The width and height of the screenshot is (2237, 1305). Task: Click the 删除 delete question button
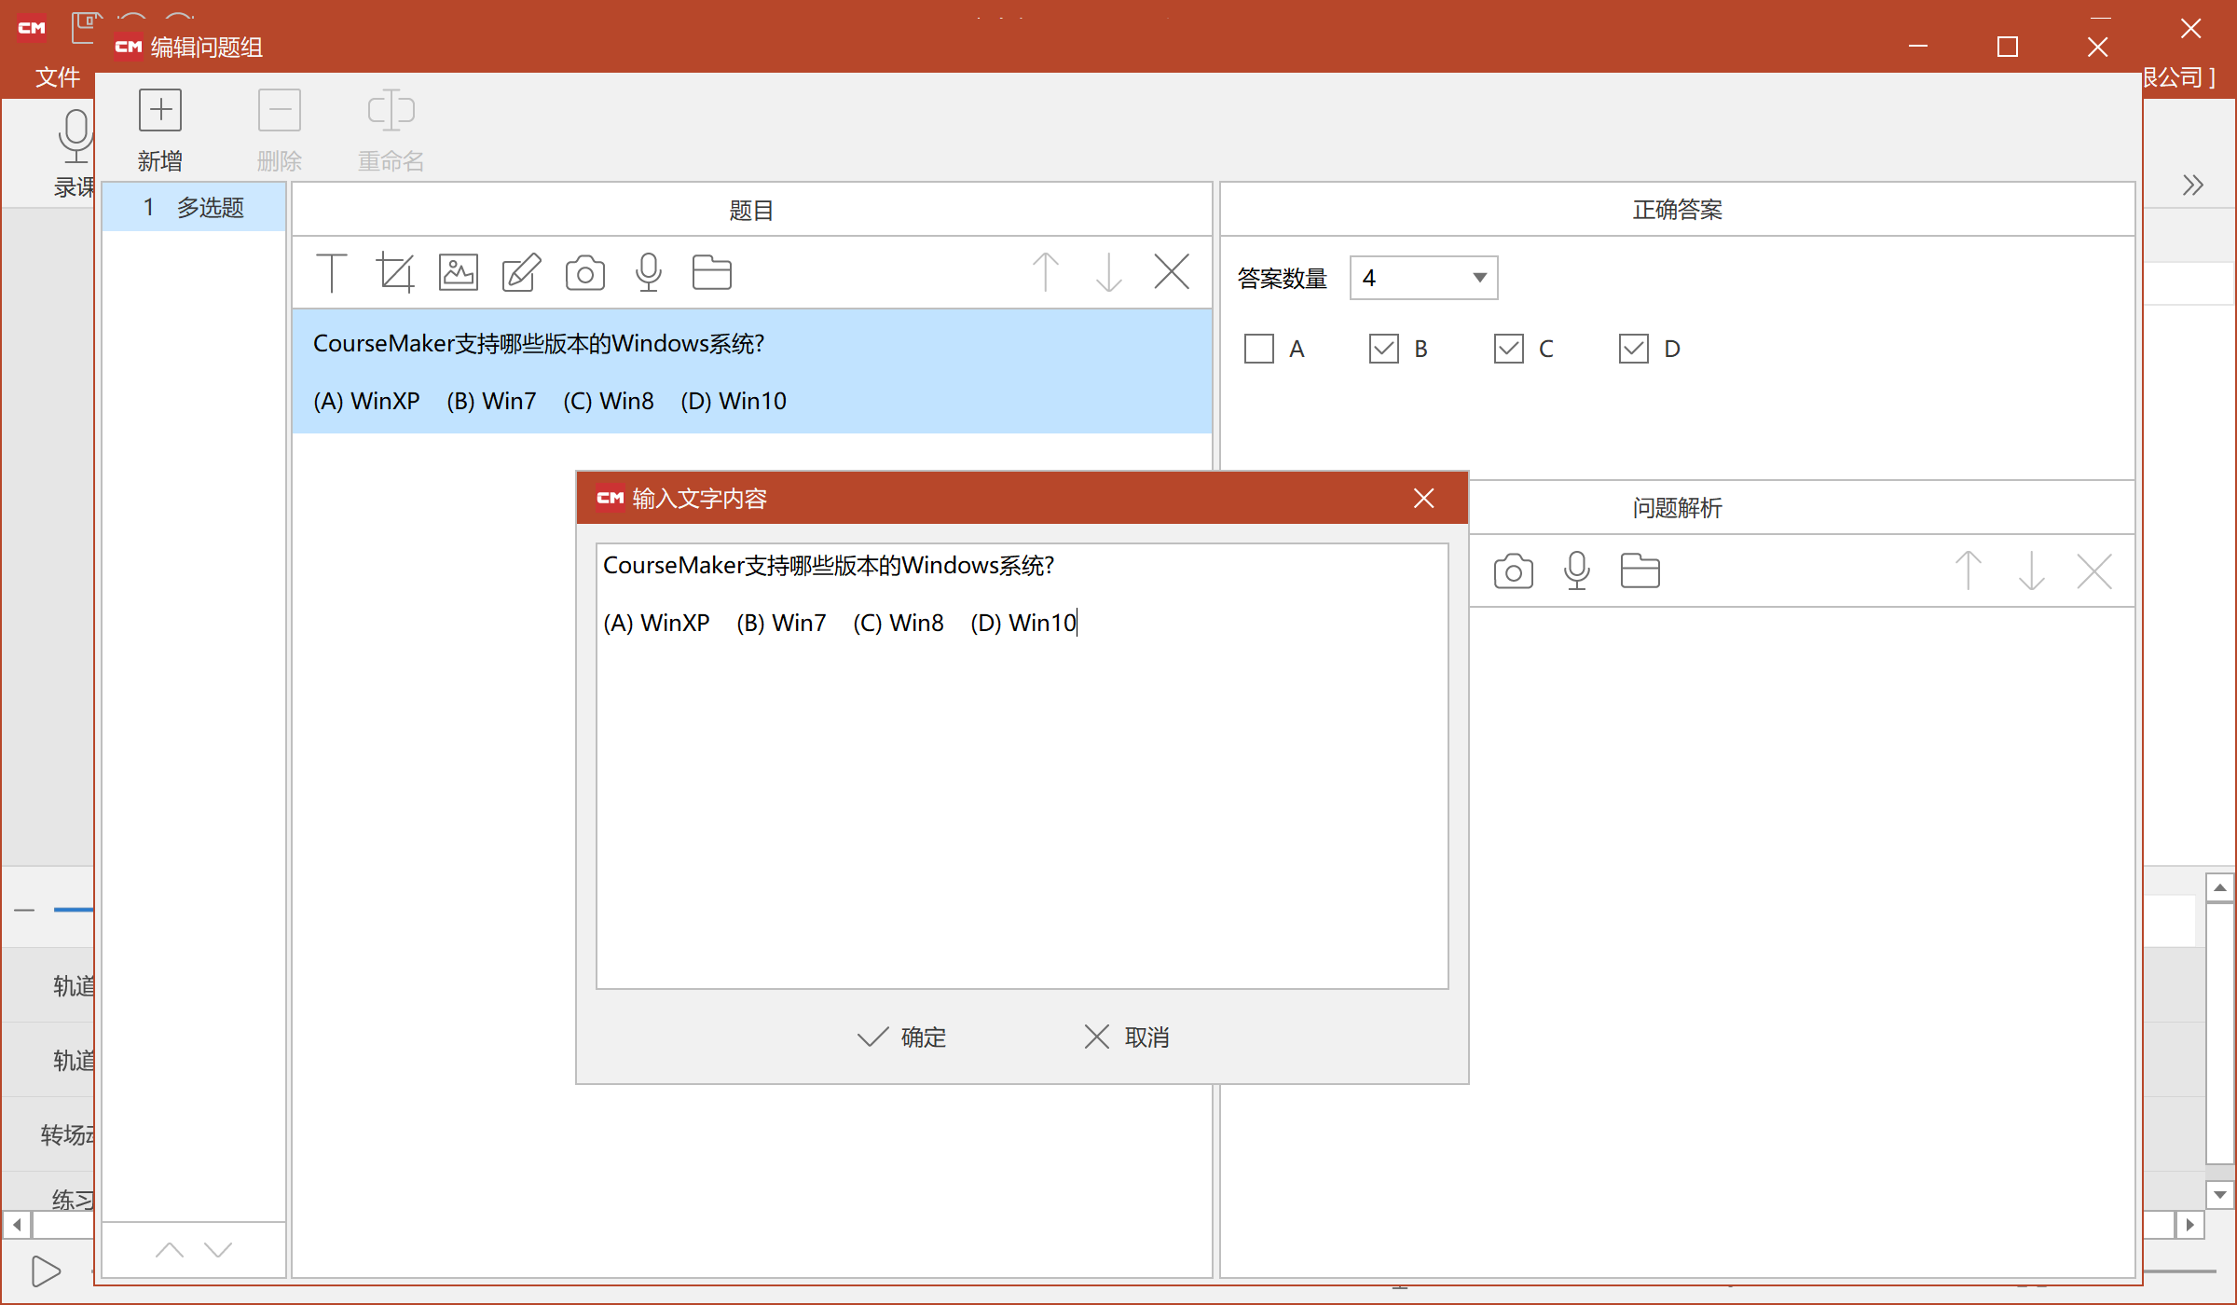point(280,130)
